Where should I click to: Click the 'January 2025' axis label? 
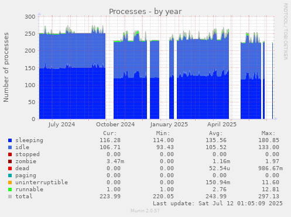(x=169, y=125)
